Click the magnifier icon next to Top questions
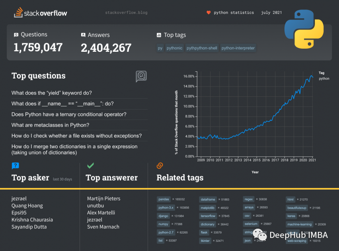 pos(141,76)
